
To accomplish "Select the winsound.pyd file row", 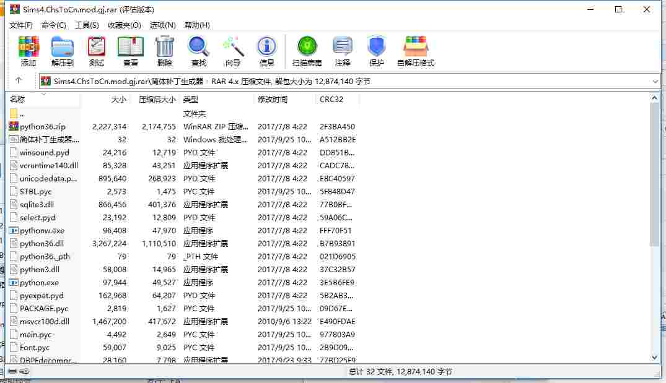I will click(183, 152).
